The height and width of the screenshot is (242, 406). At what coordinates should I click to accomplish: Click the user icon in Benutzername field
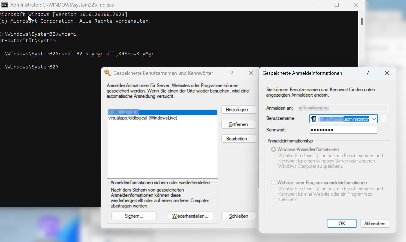pyautogui.click(x=314, y=119)
